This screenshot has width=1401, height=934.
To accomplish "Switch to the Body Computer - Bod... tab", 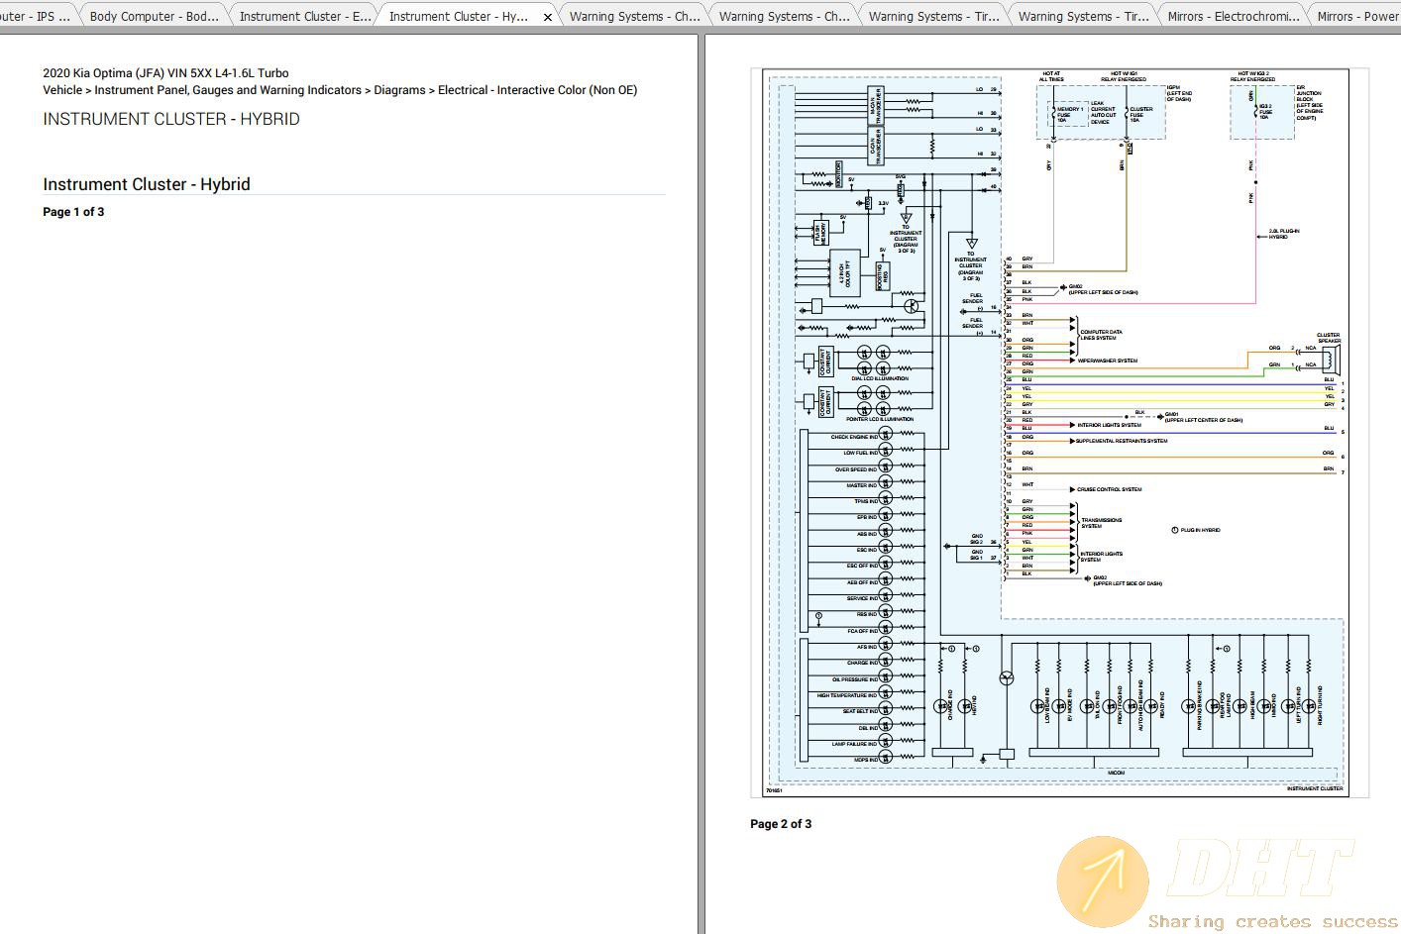I will pyautogui.click(x=154, y=16).
